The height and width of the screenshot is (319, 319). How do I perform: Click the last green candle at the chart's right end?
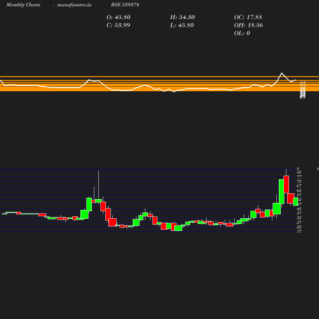click(295, 202)
